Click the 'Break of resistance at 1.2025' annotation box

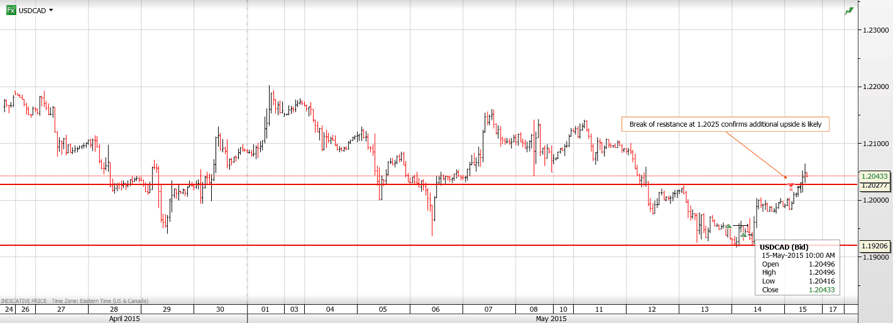(725, 125)
